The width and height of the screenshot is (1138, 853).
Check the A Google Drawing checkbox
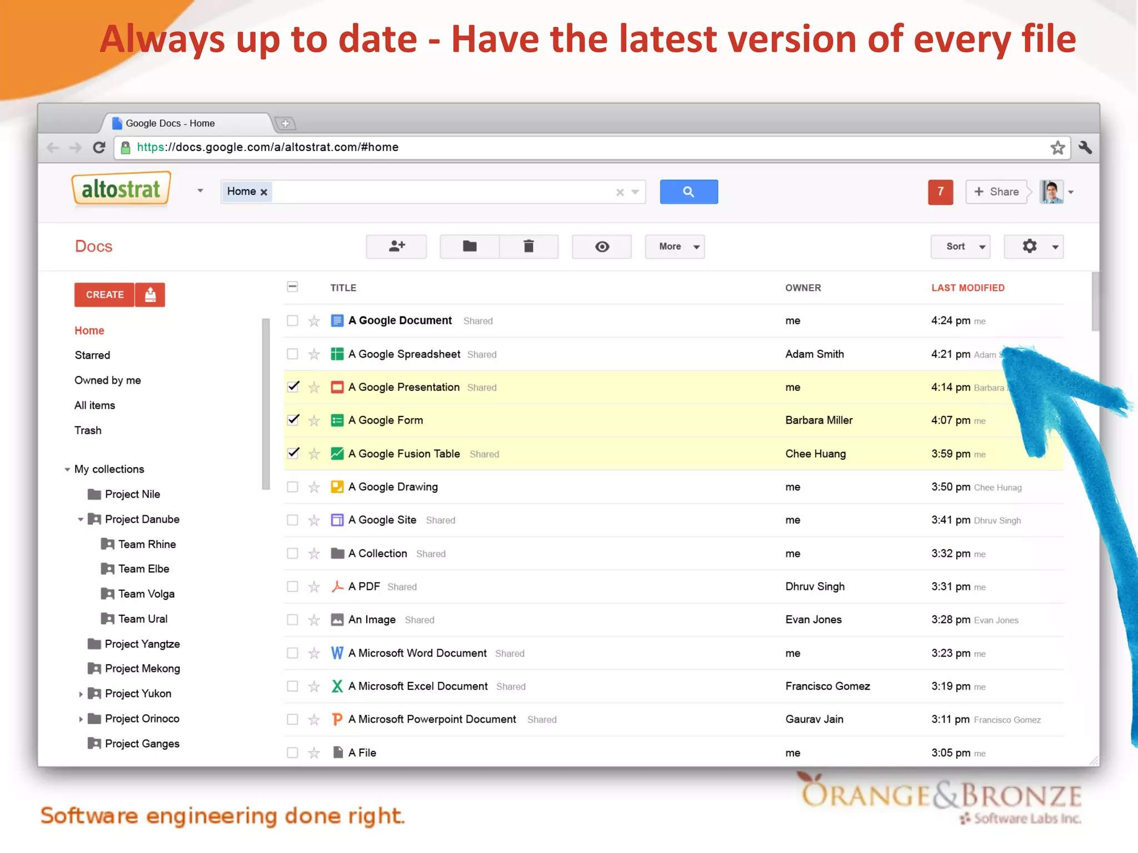pyautogui.click(x=292, y=487)
